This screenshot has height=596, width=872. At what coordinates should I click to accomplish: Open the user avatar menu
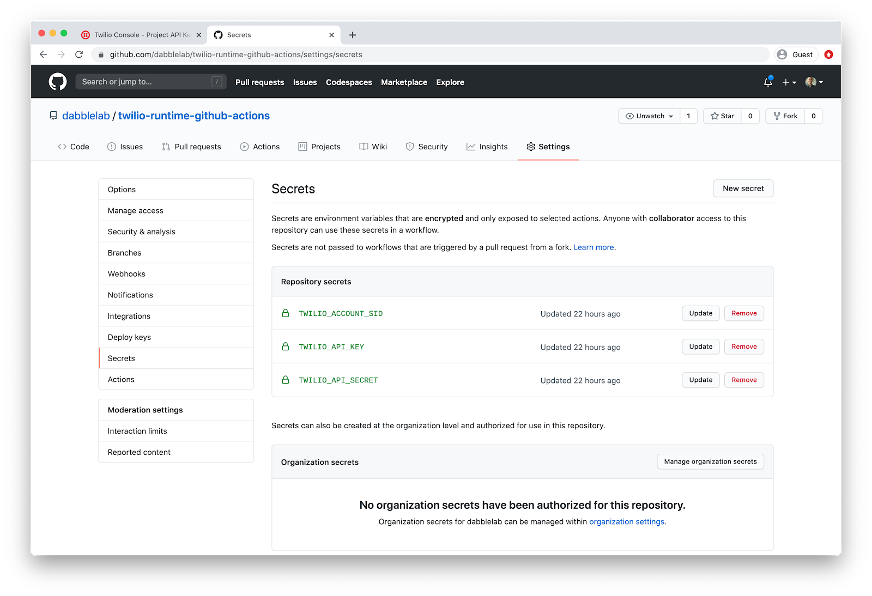(814, 82)
